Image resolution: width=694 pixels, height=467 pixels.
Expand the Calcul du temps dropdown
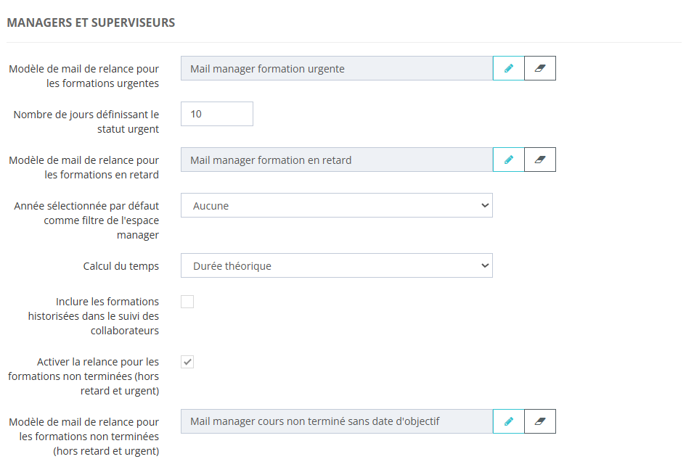click(x=336, y=265)
